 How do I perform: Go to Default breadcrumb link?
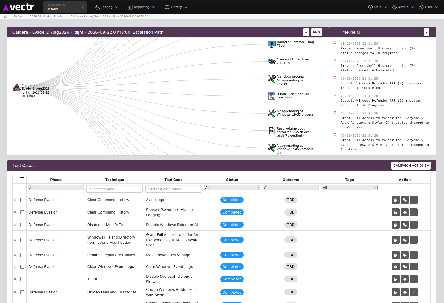(x=19, y=17)
